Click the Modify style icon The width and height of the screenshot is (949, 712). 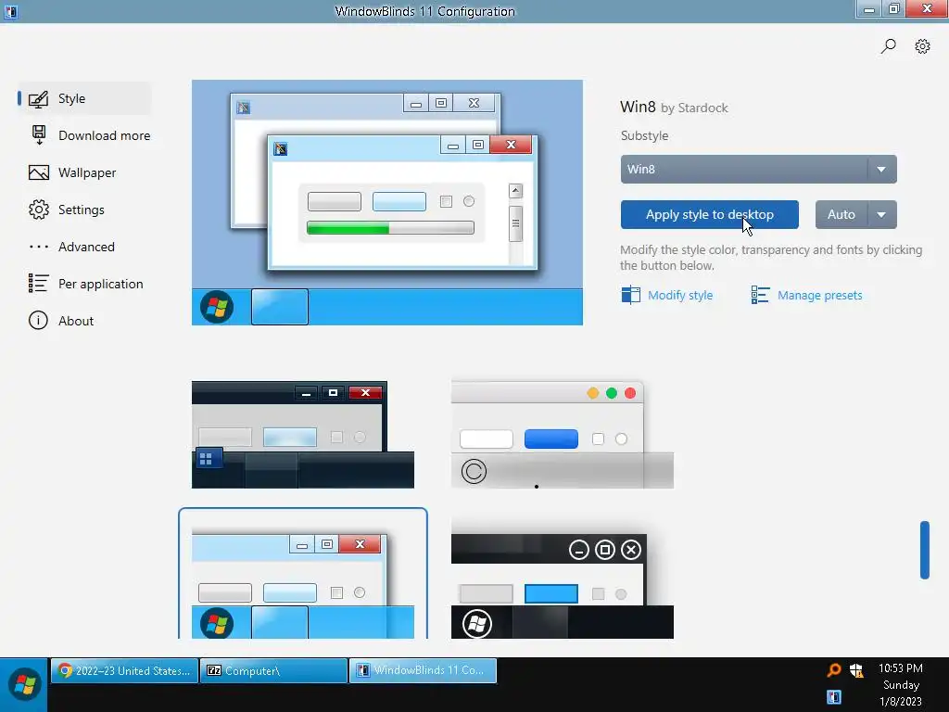[x=630, y=295]
